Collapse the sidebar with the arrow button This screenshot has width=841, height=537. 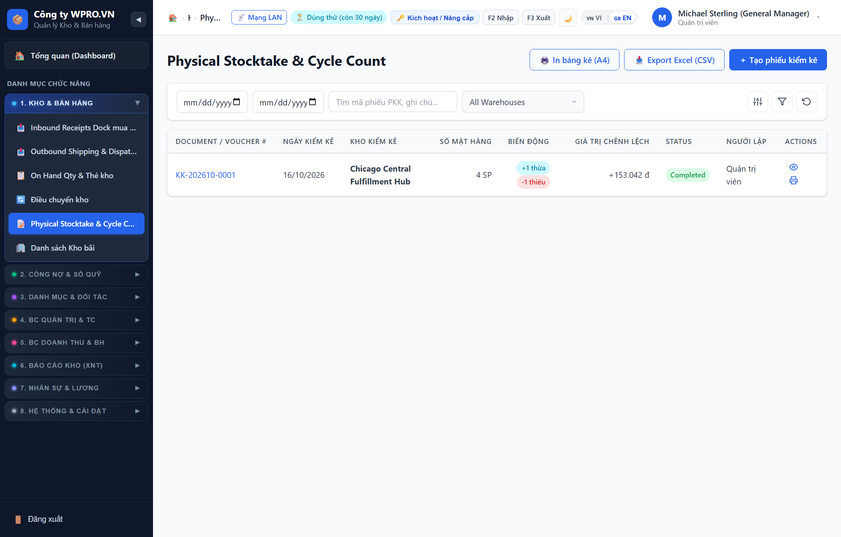click(138, 19)
